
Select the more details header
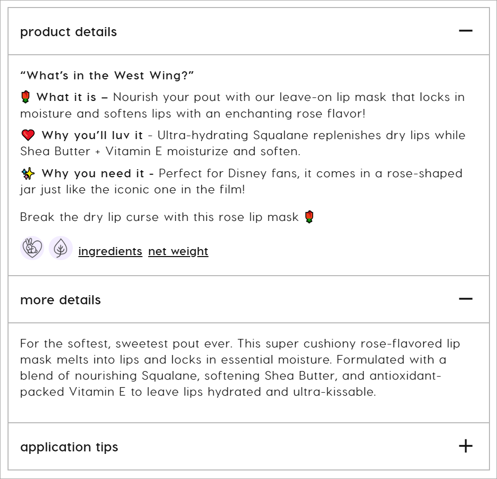coord(60,300)
